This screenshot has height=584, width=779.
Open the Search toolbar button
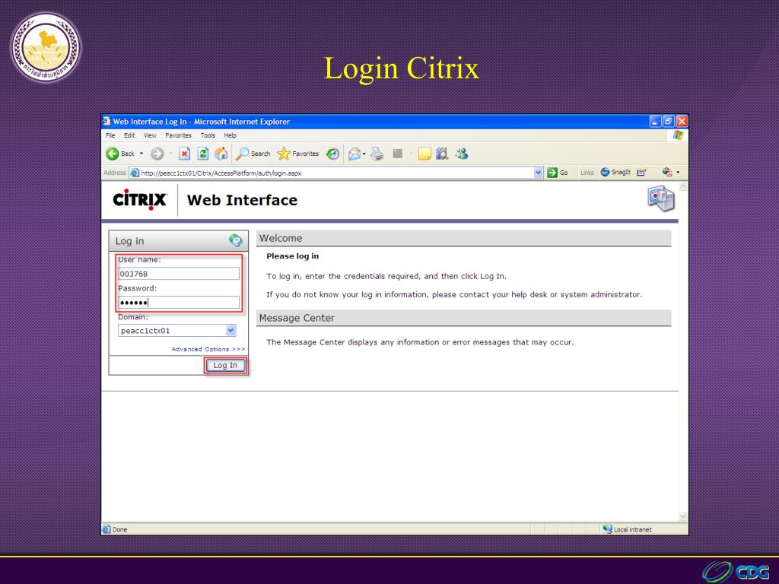coord(252,154)
